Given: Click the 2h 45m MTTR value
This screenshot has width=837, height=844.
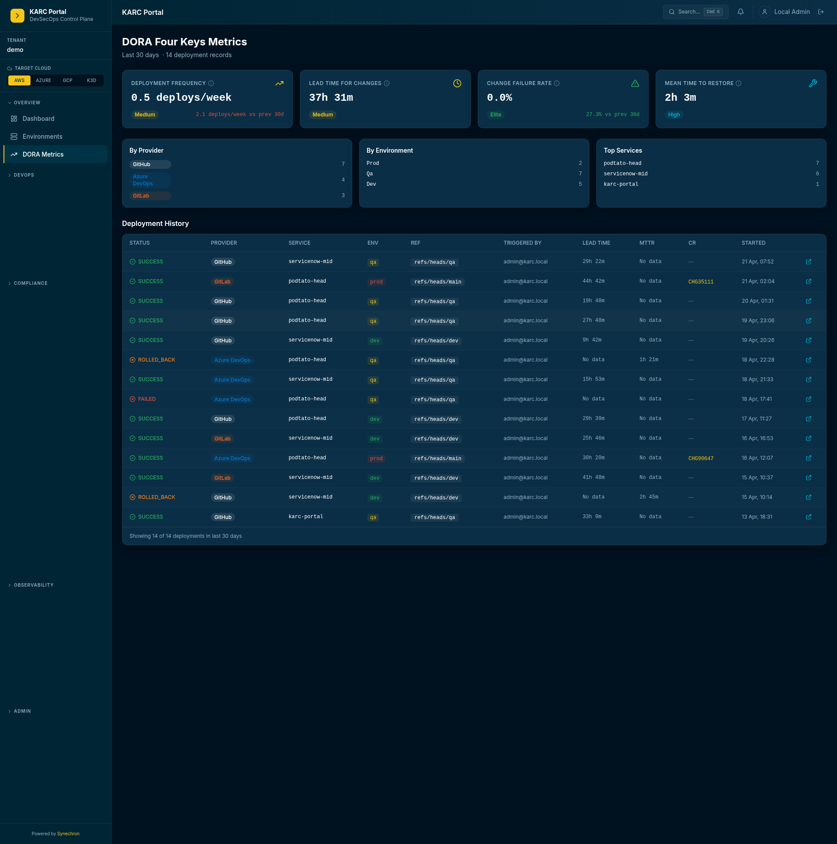Looking at the screenshot, I should coord(648,498).
